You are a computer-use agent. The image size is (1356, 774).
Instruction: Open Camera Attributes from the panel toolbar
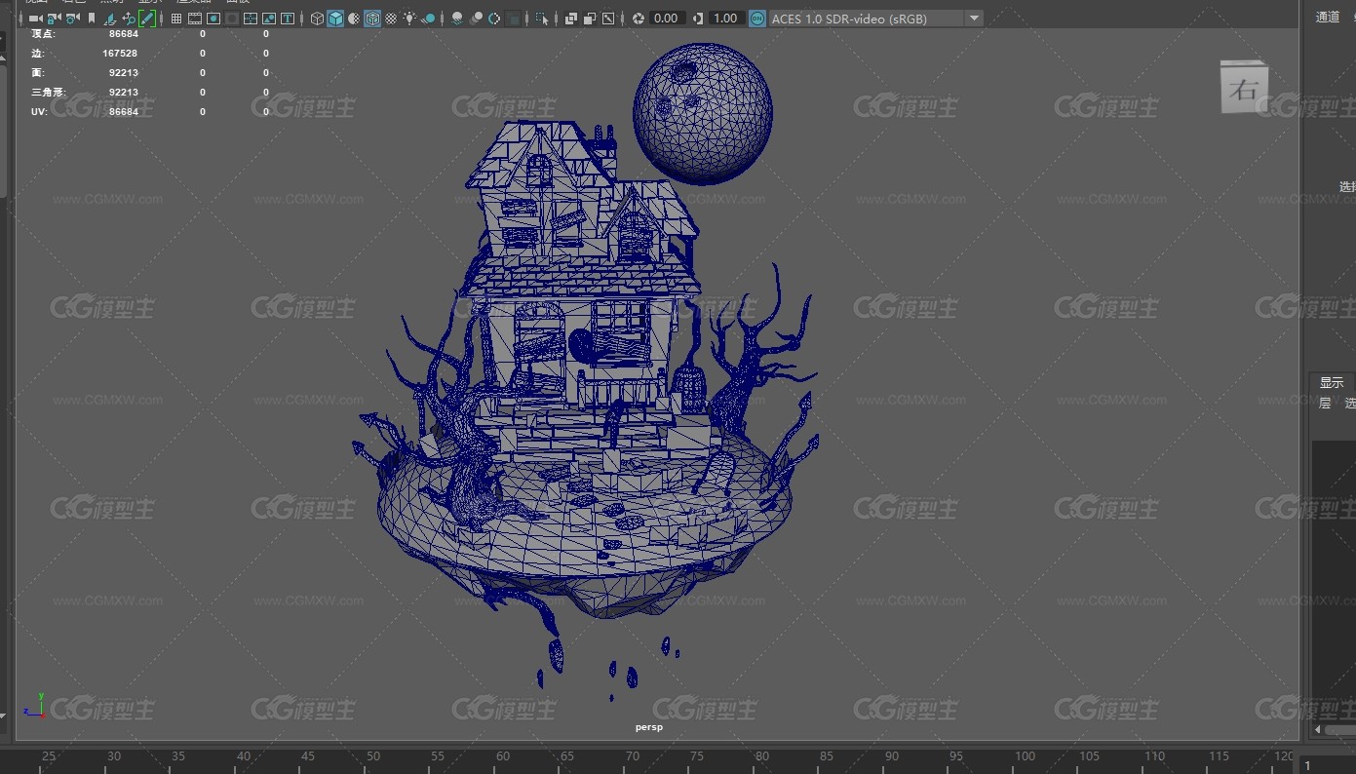point(72,19)
